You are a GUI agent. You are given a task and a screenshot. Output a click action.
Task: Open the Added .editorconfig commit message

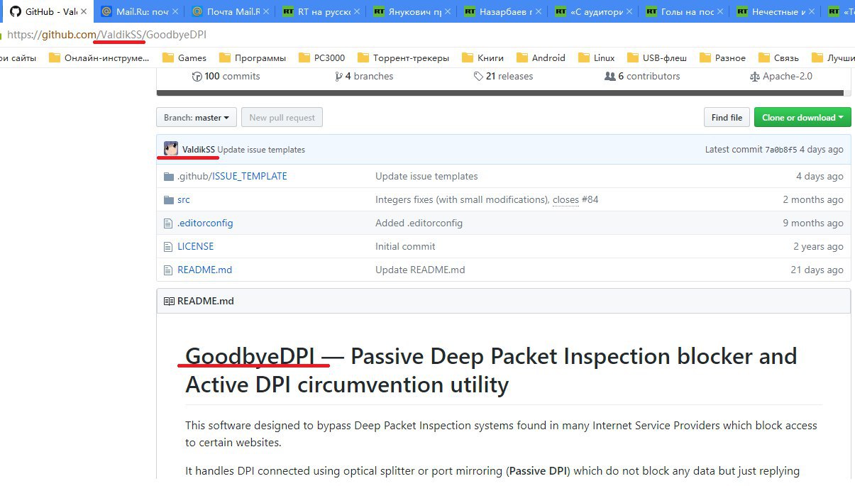tap(419, 223)
